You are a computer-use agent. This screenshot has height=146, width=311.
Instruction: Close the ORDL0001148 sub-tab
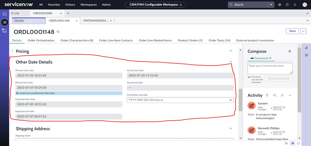pos(77,21)
